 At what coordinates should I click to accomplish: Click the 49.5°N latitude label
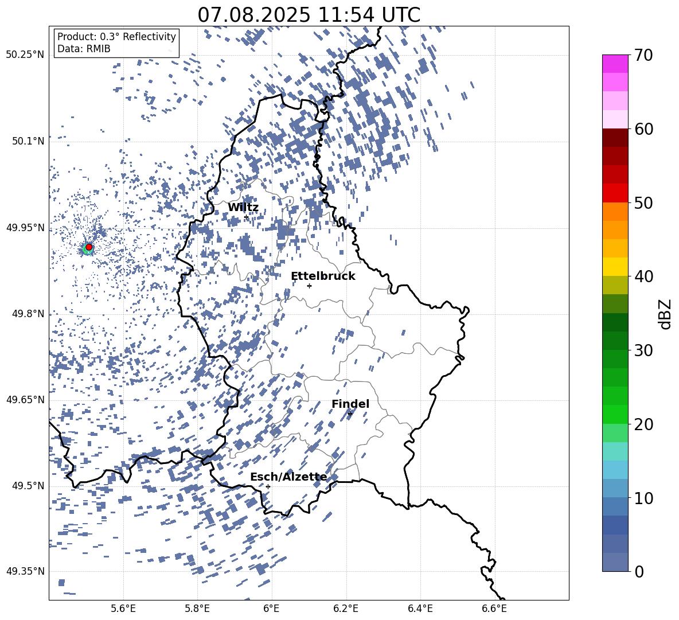click(x=28, y=486)
